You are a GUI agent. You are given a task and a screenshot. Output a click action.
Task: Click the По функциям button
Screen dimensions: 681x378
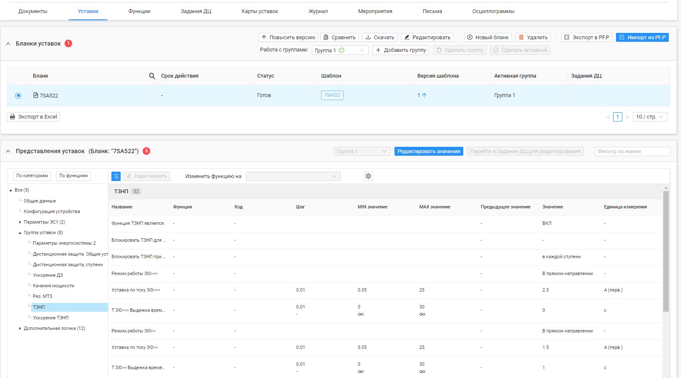point(73,176)
